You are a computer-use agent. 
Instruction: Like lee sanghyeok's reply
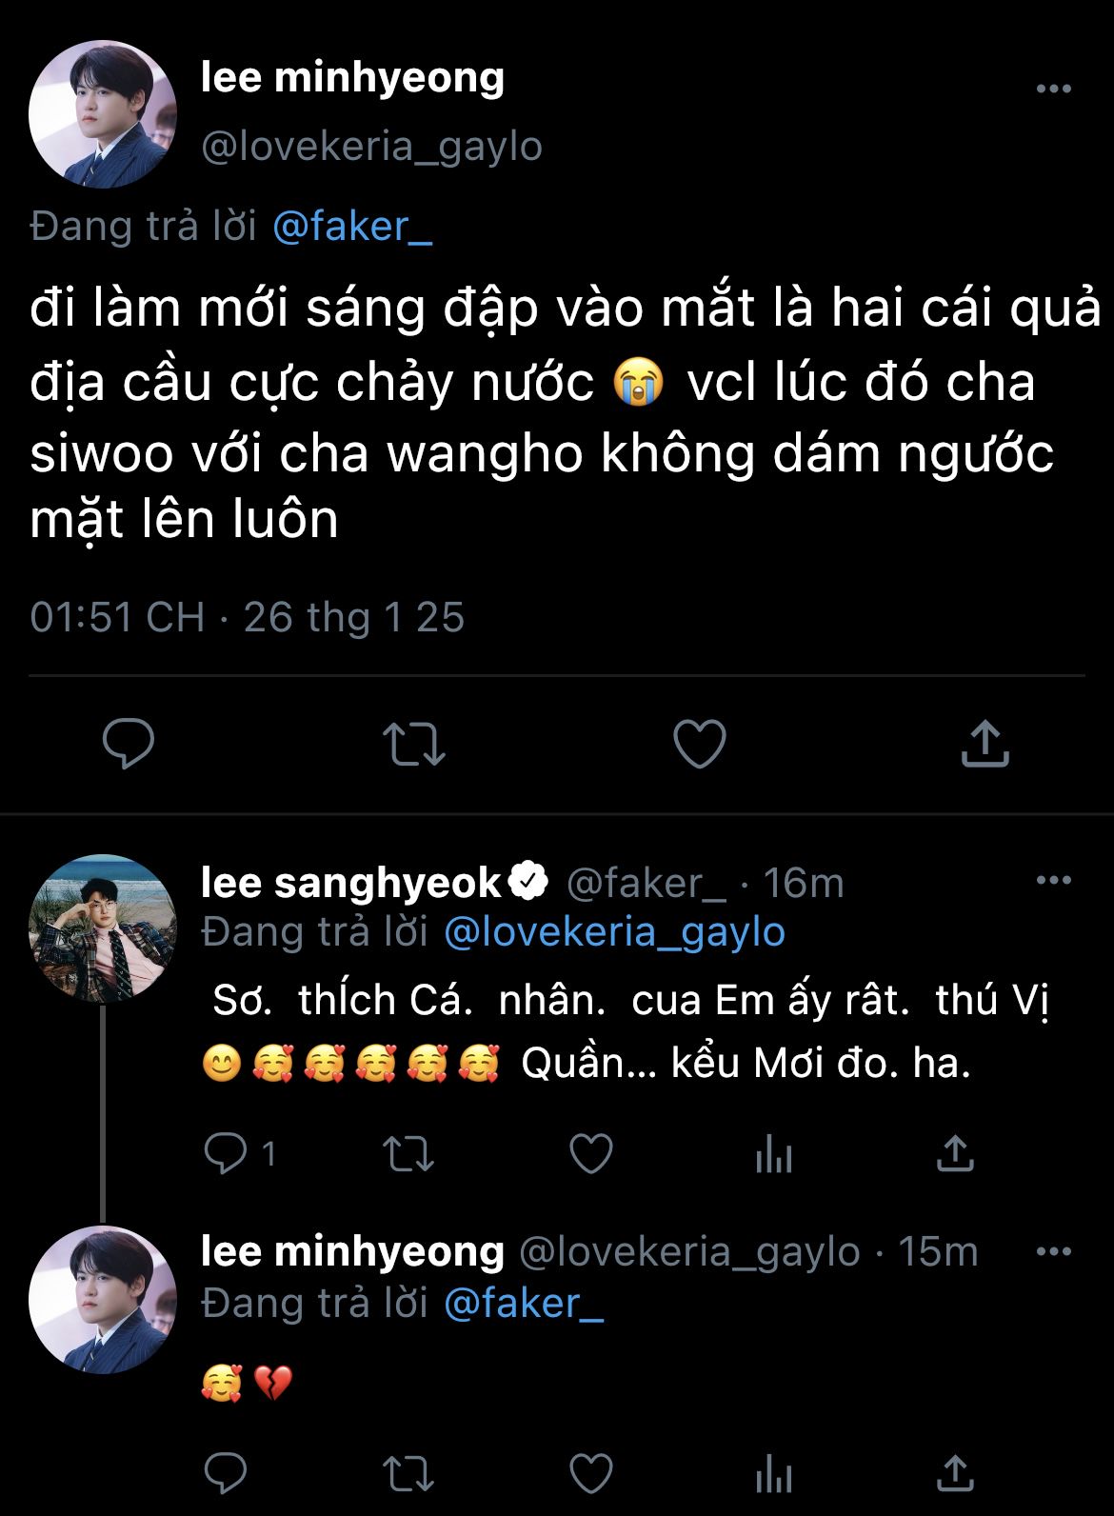[590, 1154]
